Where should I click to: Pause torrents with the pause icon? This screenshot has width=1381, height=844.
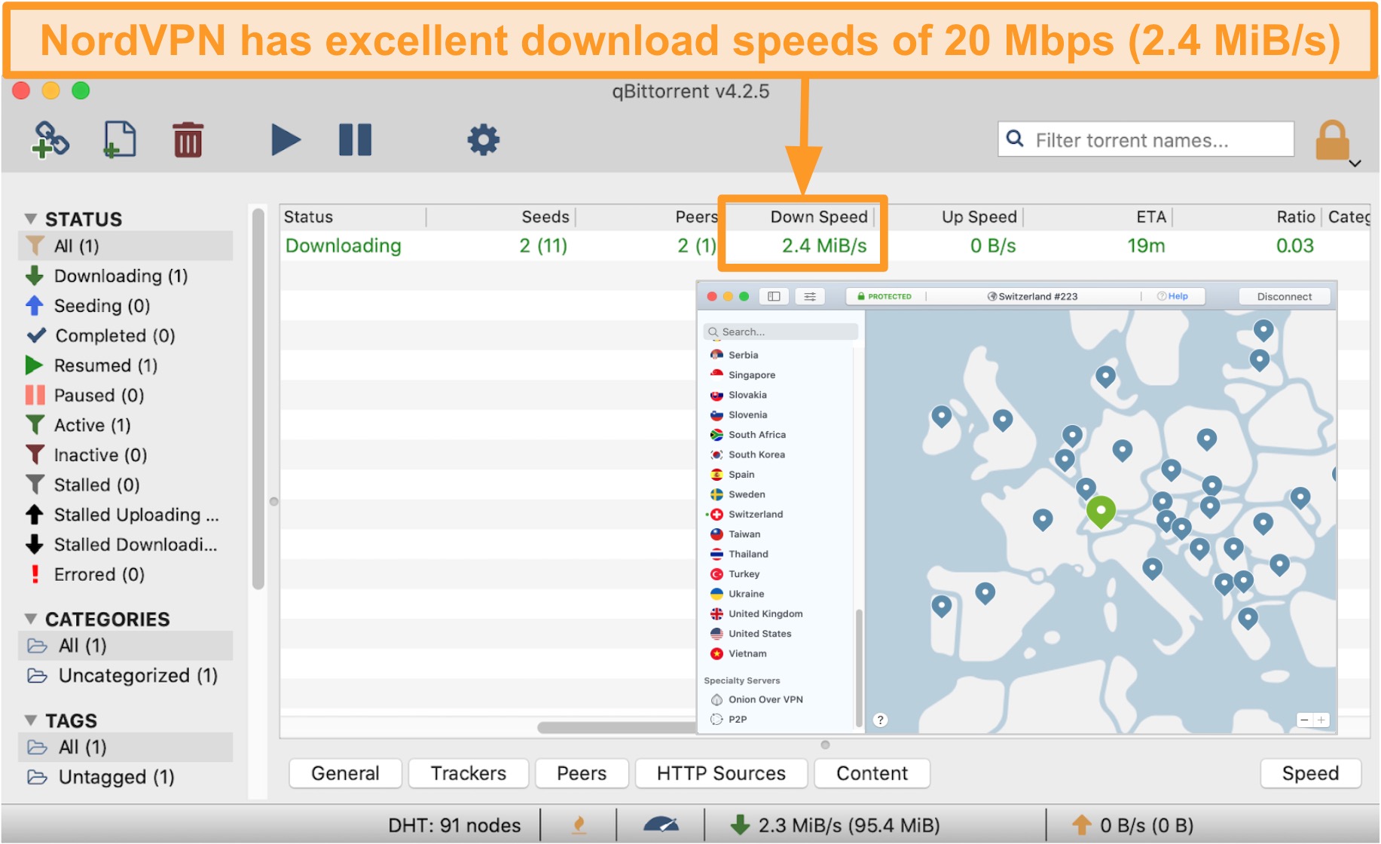(x=355, y=140)
